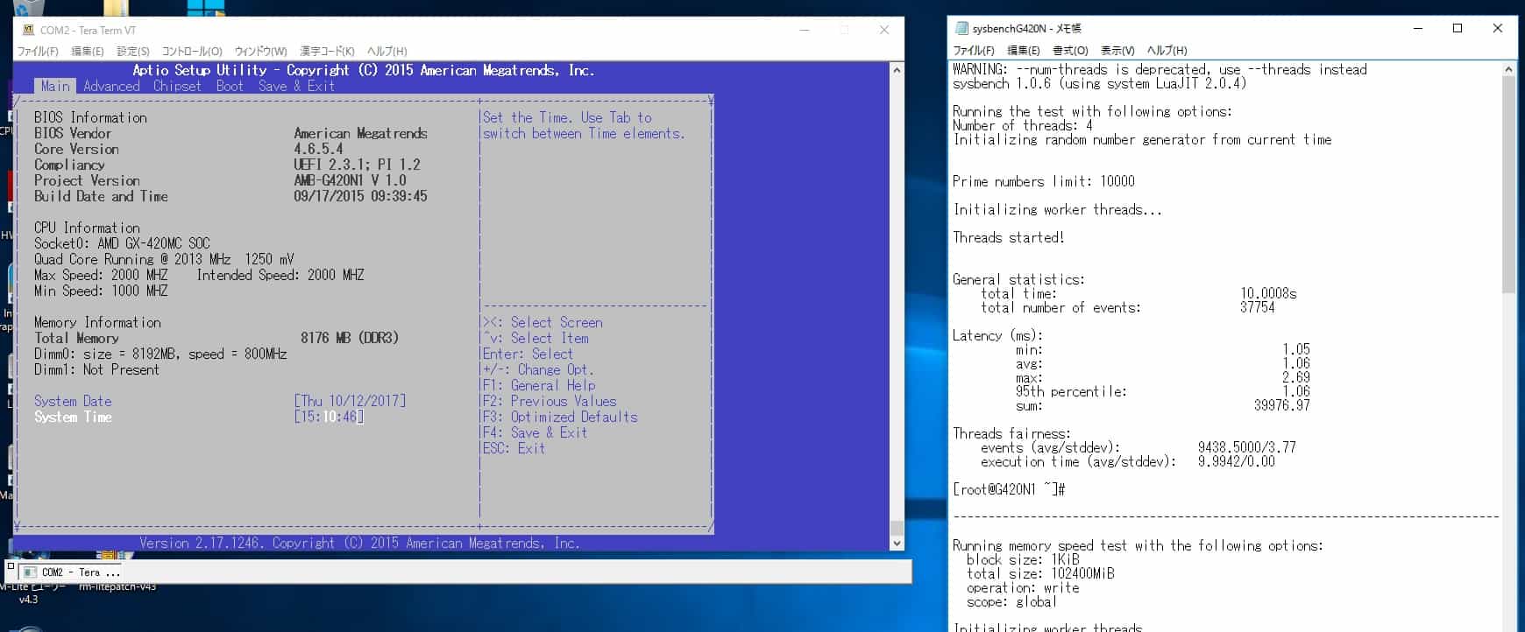Minimize the Tera Term window

click(804, 30)
